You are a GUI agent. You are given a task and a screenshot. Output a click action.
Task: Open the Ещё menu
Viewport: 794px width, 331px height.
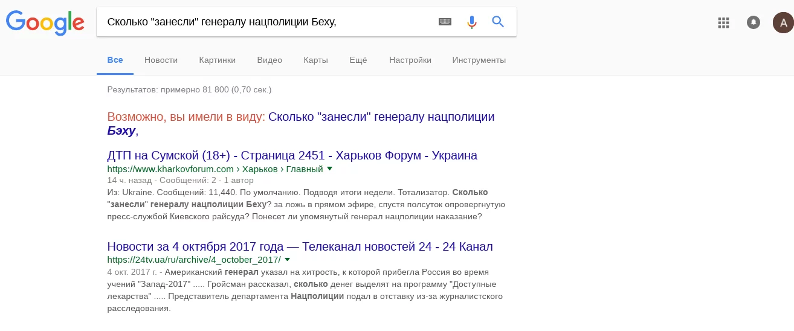[x=358, y=60]
